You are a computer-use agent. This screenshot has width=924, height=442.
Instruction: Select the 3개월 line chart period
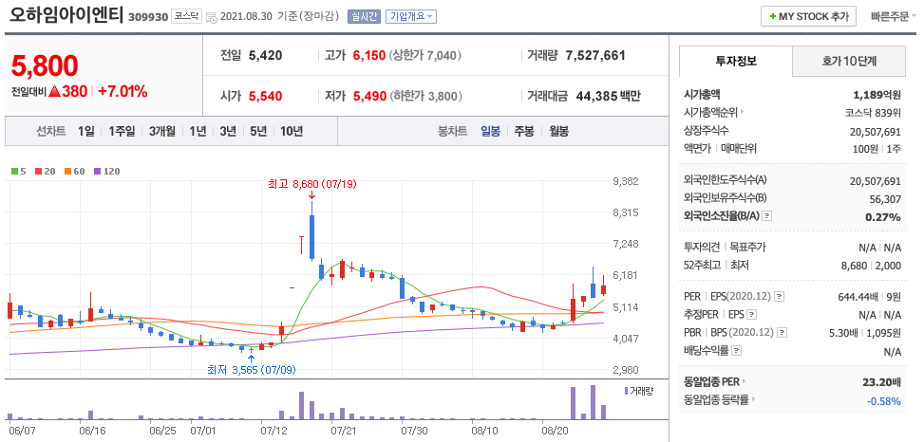click(x=161, y=131)
